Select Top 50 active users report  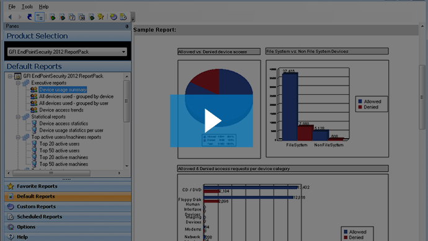point(60,151)
